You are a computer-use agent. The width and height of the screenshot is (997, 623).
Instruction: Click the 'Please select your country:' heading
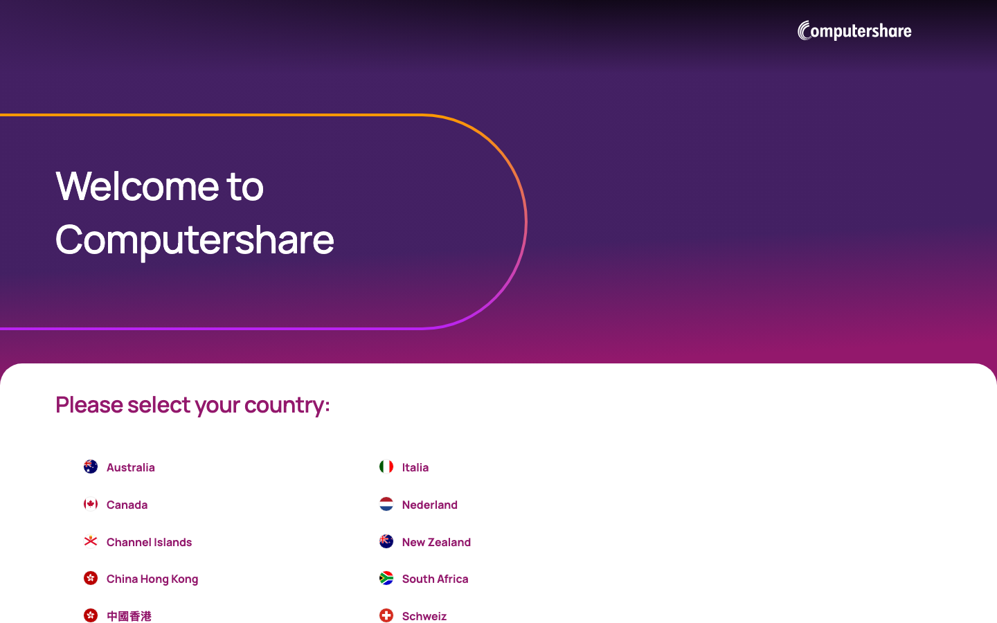(x=192, y=404)
